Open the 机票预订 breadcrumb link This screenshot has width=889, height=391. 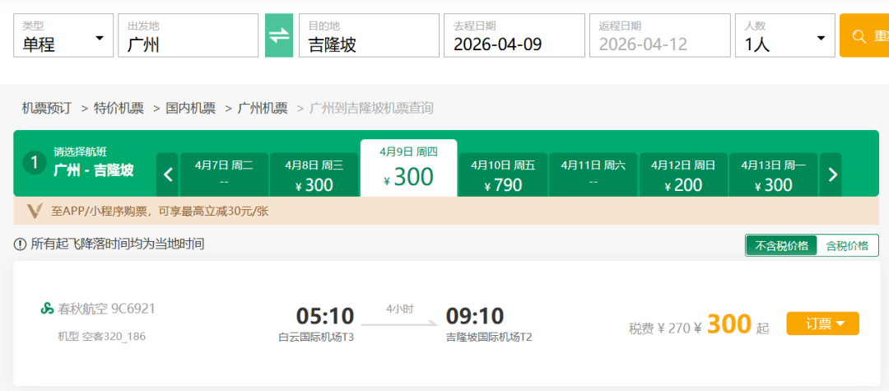coord(46,108)
